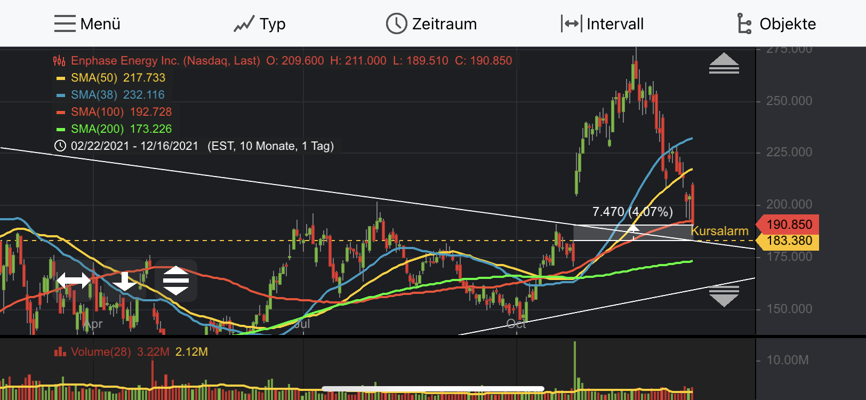Click the white horizontal scrollbar at the bottom
The height and width of the screenshot is (400, 866).
click(432, 389)
